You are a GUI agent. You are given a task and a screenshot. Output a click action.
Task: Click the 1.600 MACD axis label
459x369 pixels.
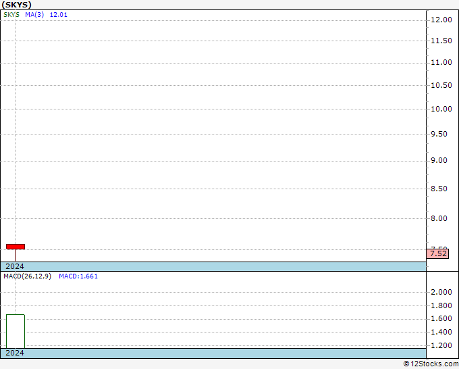(441, 319)
